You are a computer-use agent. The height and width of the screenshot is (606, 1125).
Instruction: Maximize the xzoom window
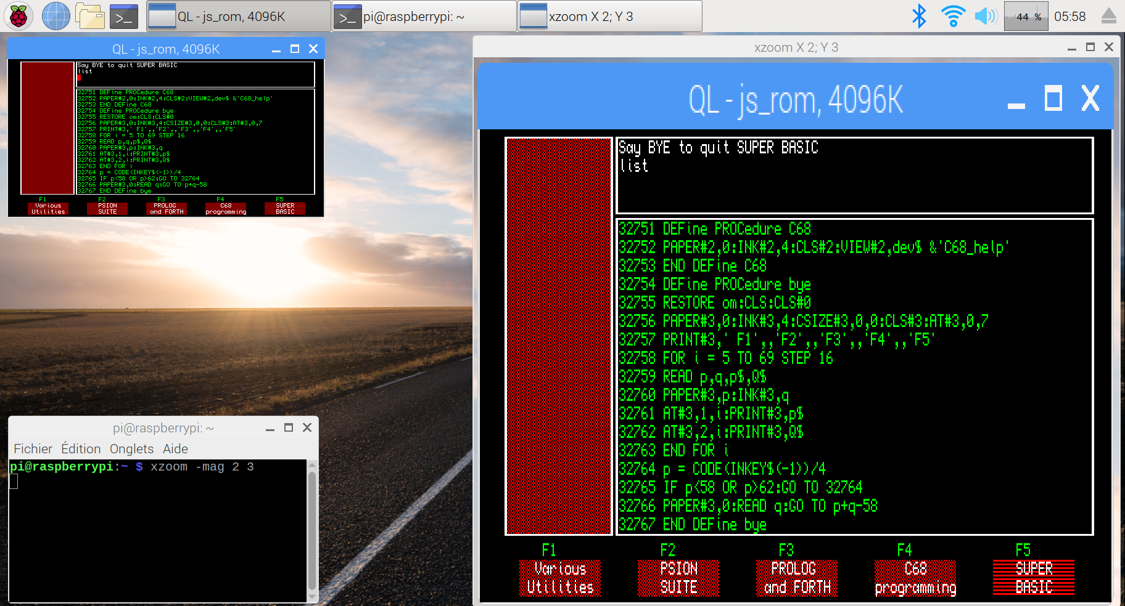pyautogui.click(x=1090, y=47)
